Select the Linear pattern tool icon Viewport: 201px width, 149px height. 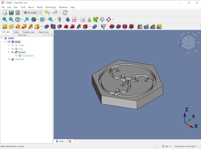(x=146, y=27)
